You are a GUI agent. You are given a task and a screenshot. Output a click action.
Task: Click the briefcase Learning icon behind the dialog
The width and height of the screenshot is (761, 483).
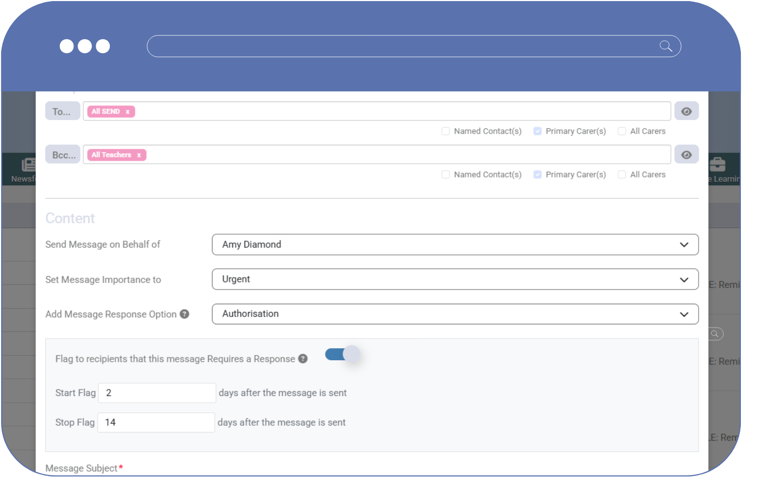click(x=718, y=164)
